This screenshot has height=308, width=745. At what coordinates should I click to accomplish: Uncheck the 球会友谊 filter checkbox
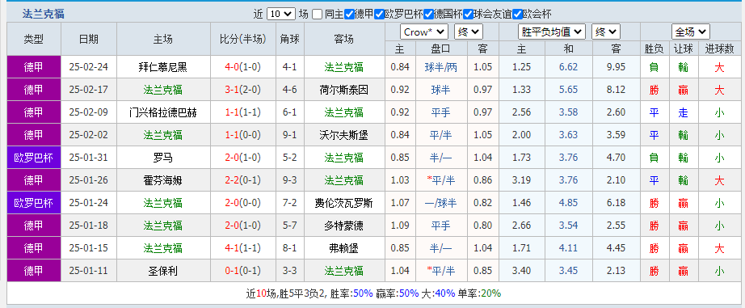pos(468,15)
